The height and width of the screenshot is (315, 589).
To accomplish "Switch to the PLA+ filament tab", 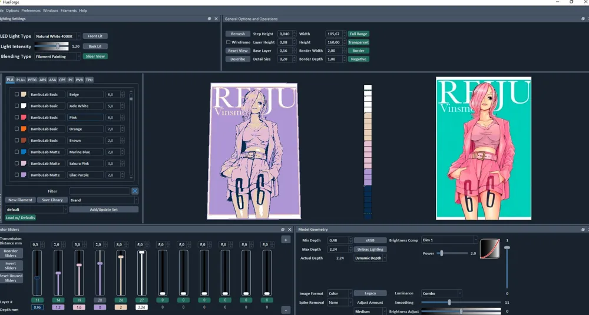I will [x=21, y=80].
